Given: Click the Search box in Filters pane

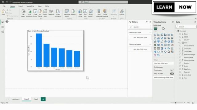Looking at the screenshot, I should click(140, 27).
